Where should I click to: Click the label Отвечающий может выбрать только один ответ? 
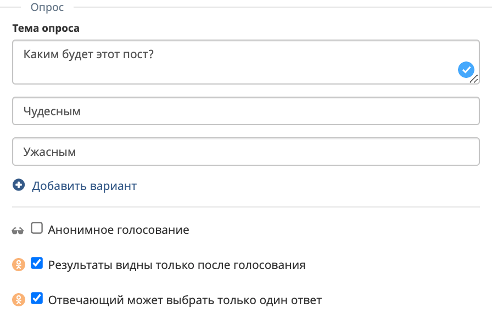(184, 299)
